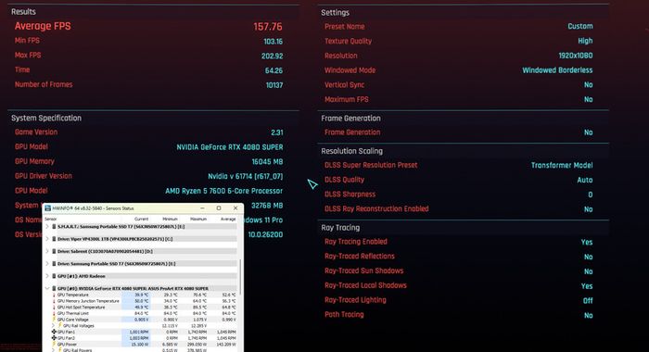Collapse the GPU [#0]: NVIDIA GeForce RTX 4080 SUPER node

pyautogui.click(x=47, y=288)
